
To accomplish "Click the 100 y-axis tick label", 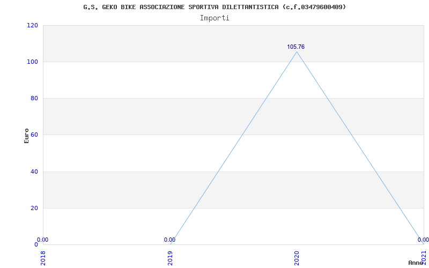I will [32, 62].
